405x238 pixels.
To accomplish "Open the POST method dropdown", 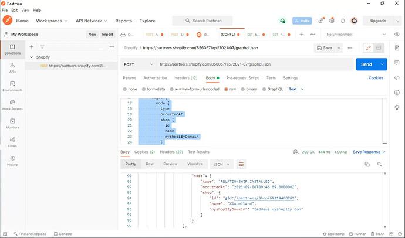I will point(138,64).
